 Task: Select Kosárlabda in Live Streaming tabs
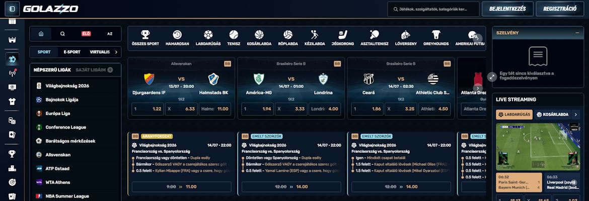click(x=552, y=115)
